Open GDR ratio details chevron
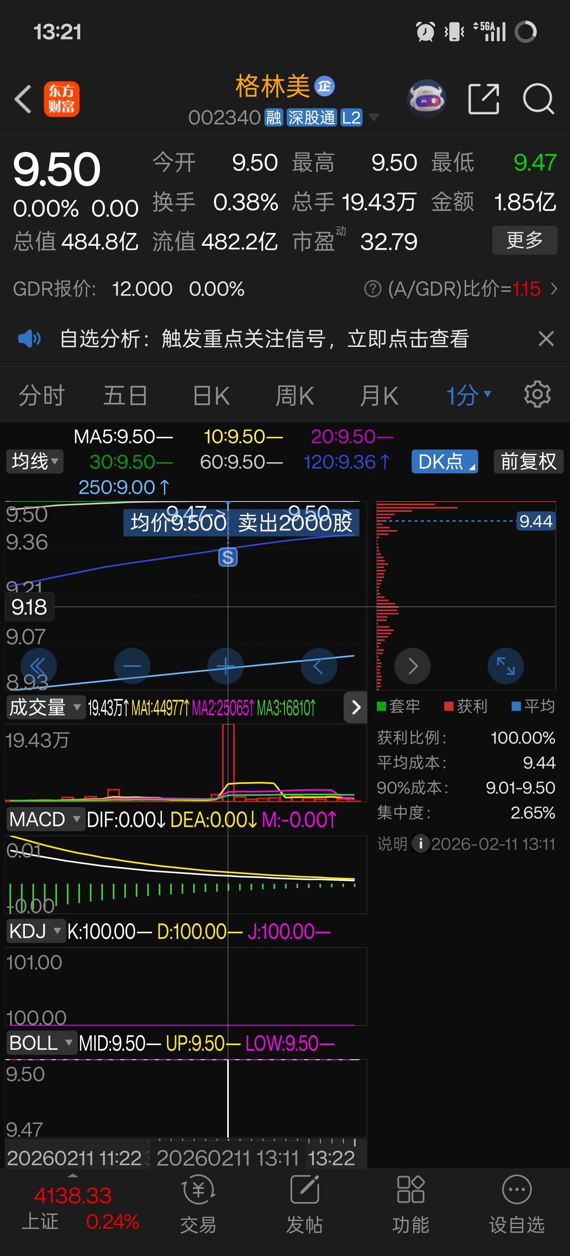The height and width of the screenshot is (1256, 570). [554, 289]
